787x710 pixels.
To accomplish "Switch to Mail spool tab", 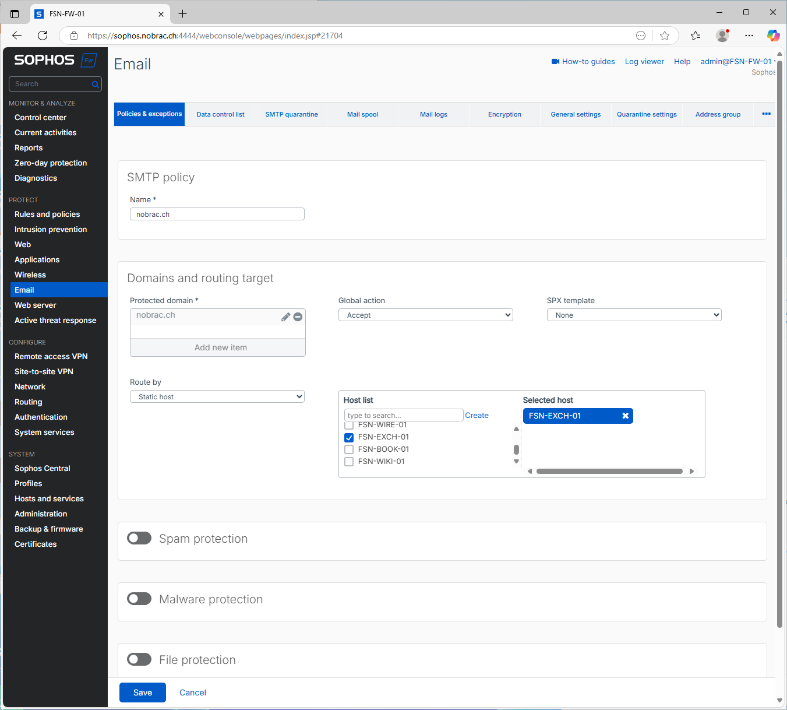I will pos(363,114).
